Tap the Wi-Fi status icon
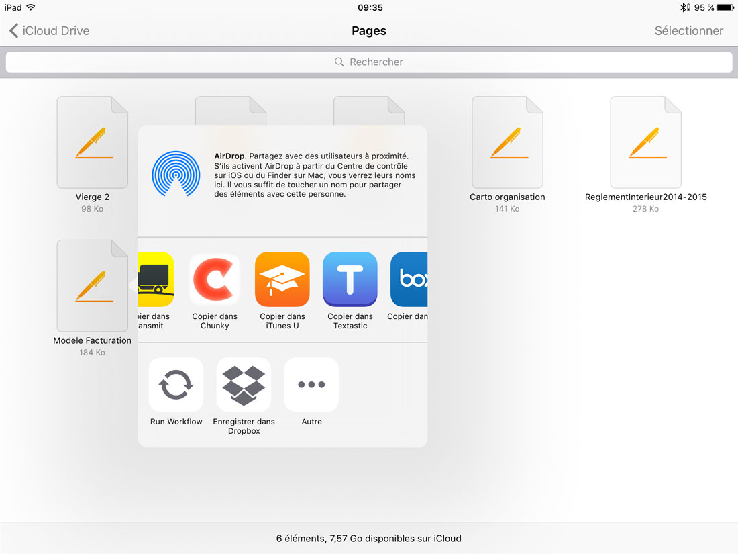The image size is (738, 554). click(x=31, y=7)
